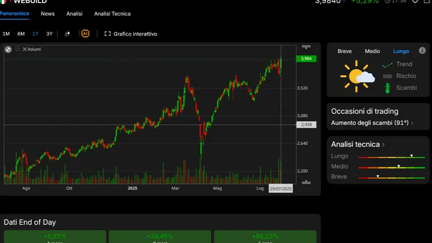
Task: Switch forecast to Breve horizon
Action: (344, 51)
